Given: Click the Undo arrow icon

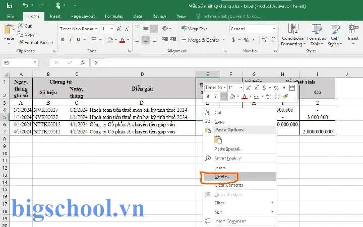Looking at the screenshot, I should [x=25, y=5].
